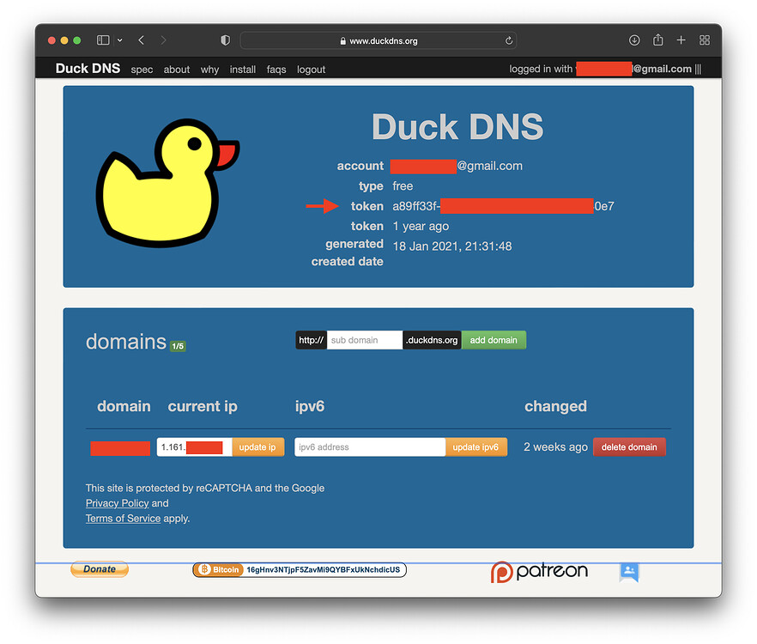Open the faqs page

point(276,70)
